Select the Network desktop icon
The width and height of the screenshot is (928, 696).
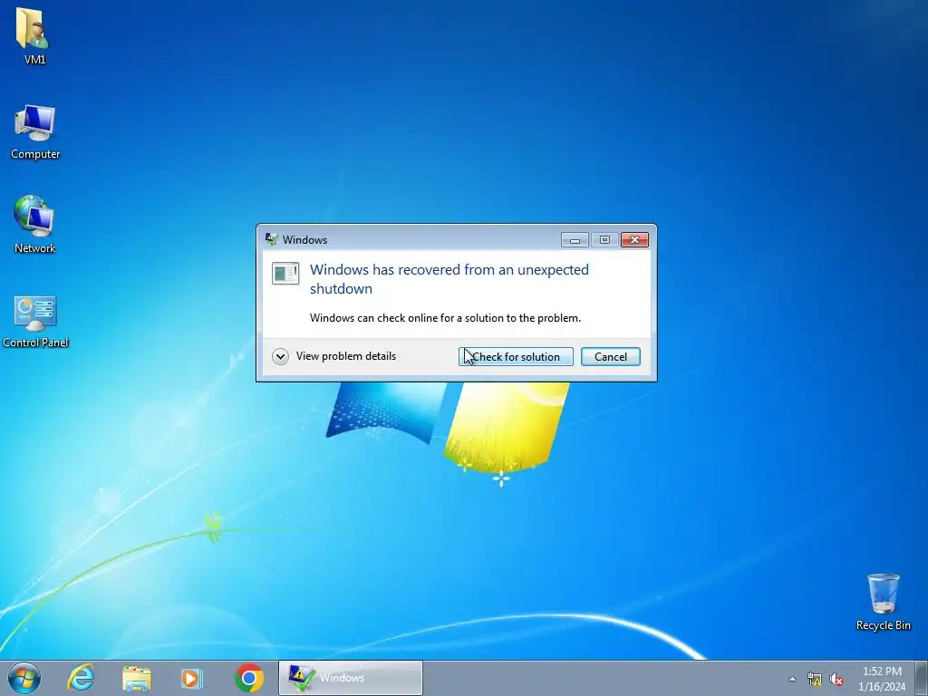tap(34, 224)
